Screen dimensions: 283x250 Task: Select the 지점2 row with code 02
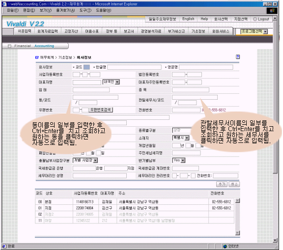tap(135, 214)
